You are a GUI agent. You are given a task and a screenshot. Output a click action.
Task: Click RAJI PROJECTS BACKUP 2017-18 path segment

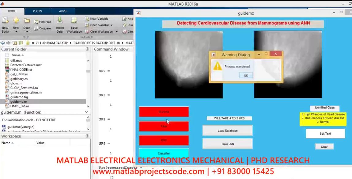(97, 43)
